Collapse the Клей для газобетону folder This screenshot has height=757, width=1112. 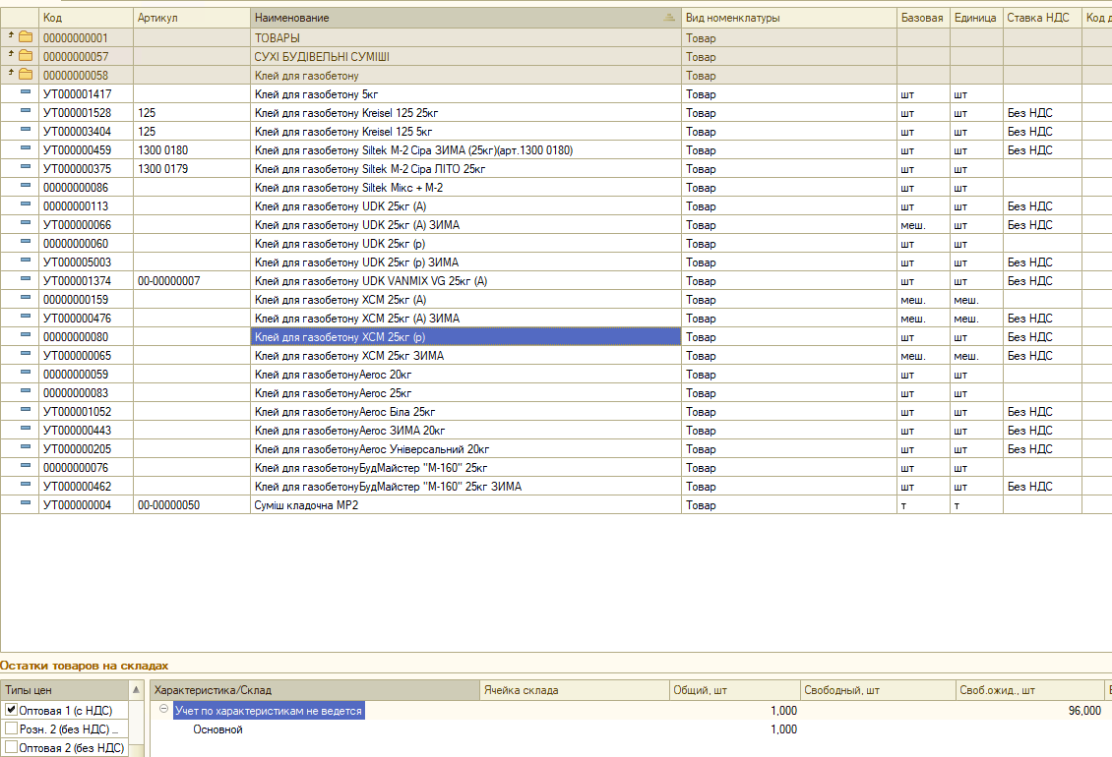click(11, 73)
